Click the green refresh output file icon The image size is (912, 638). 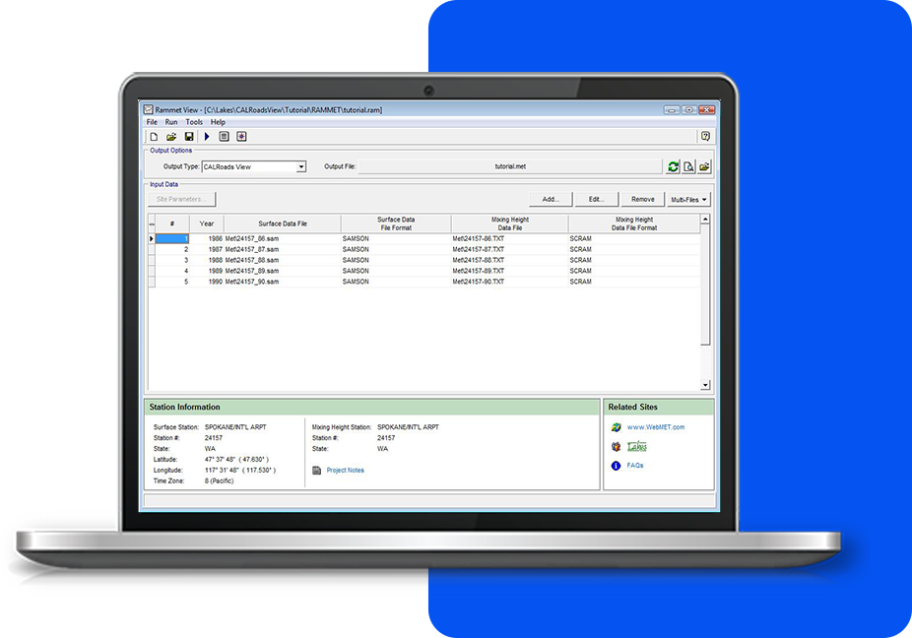[673, 167]
